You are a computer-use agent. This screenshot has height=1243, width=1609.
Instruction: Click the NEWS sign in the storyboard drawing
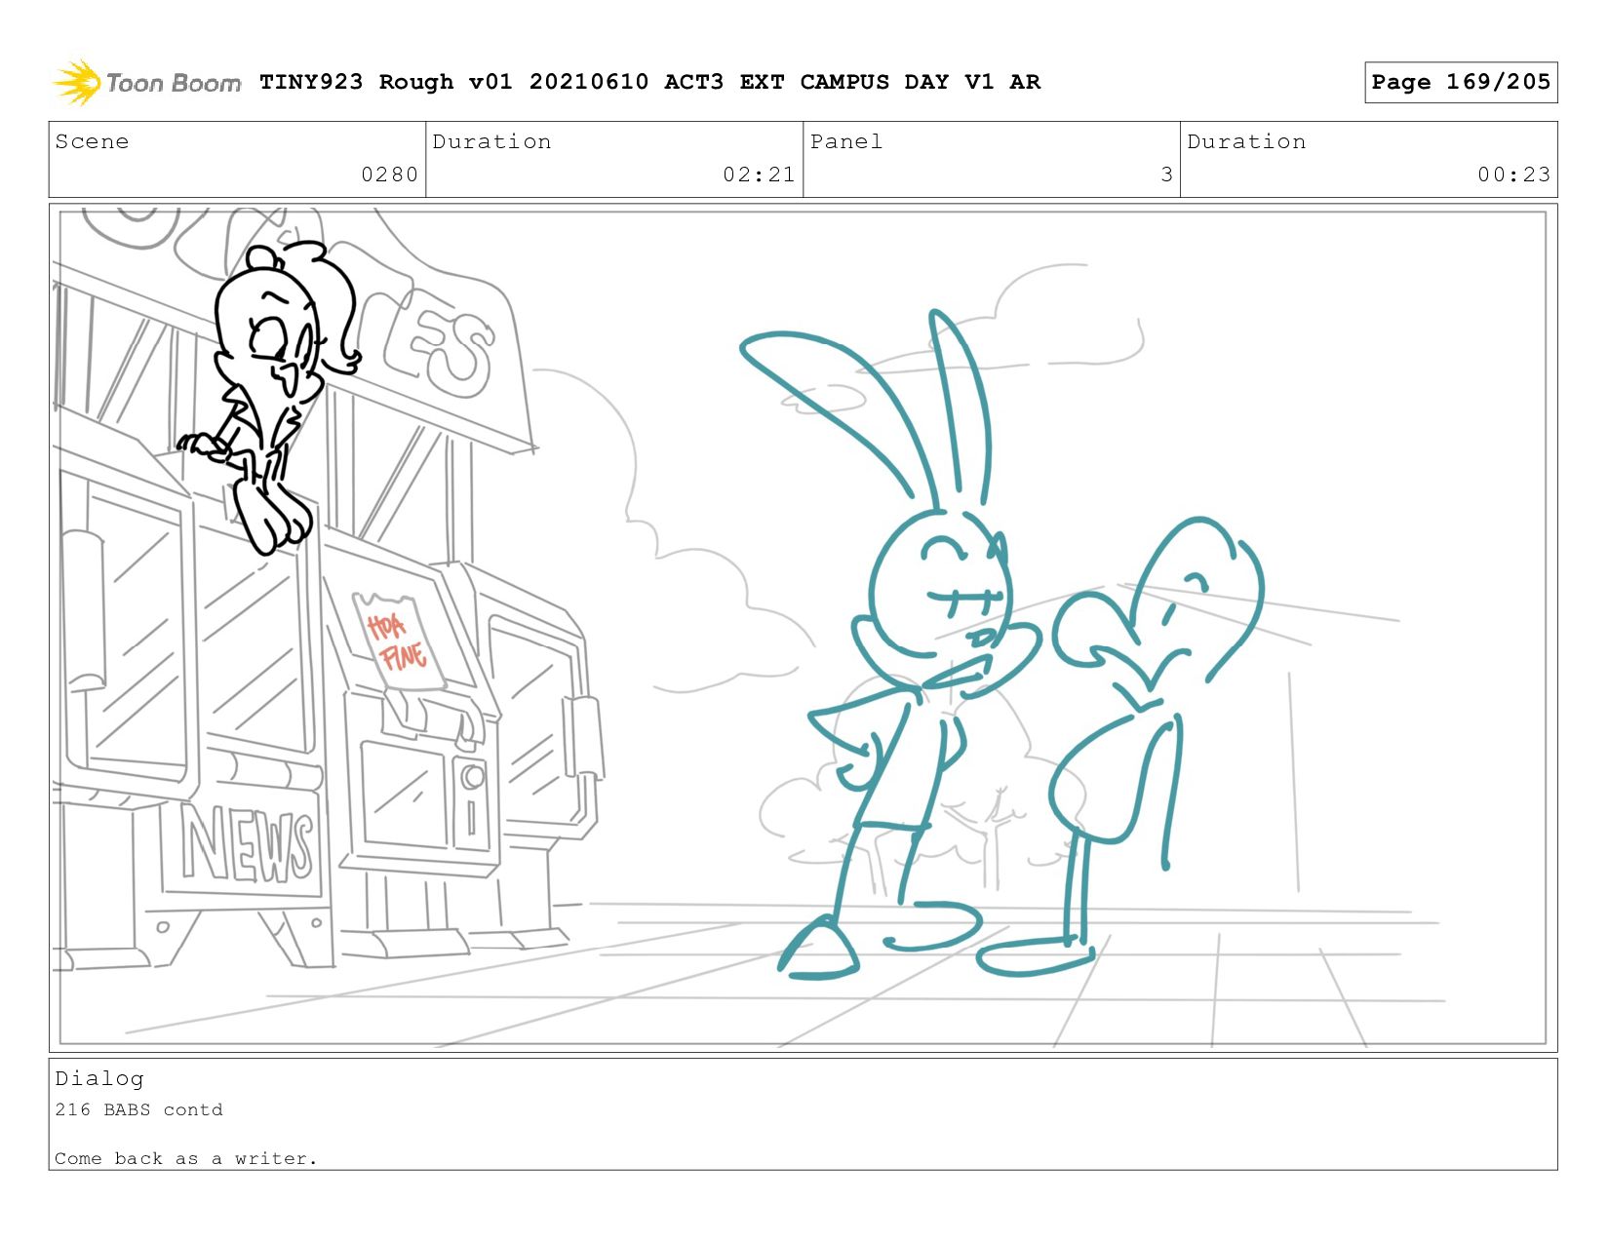[x=247, y=846]
